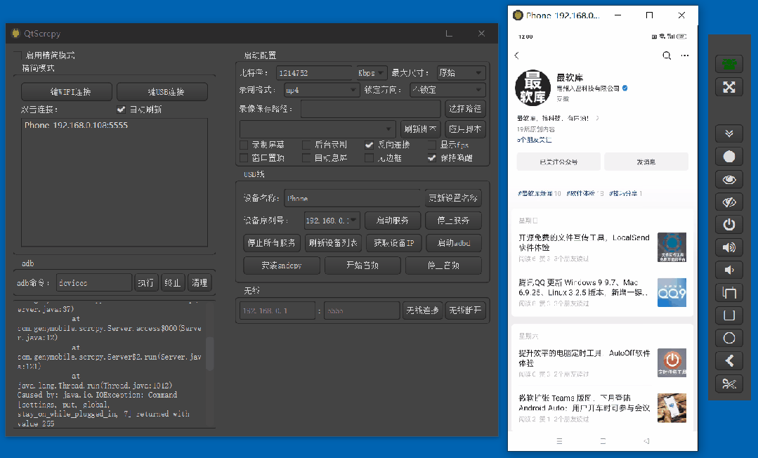Tap the search magnifier in the phone screen
Viewport: 758px width, 458px height.
pos(666,55)
